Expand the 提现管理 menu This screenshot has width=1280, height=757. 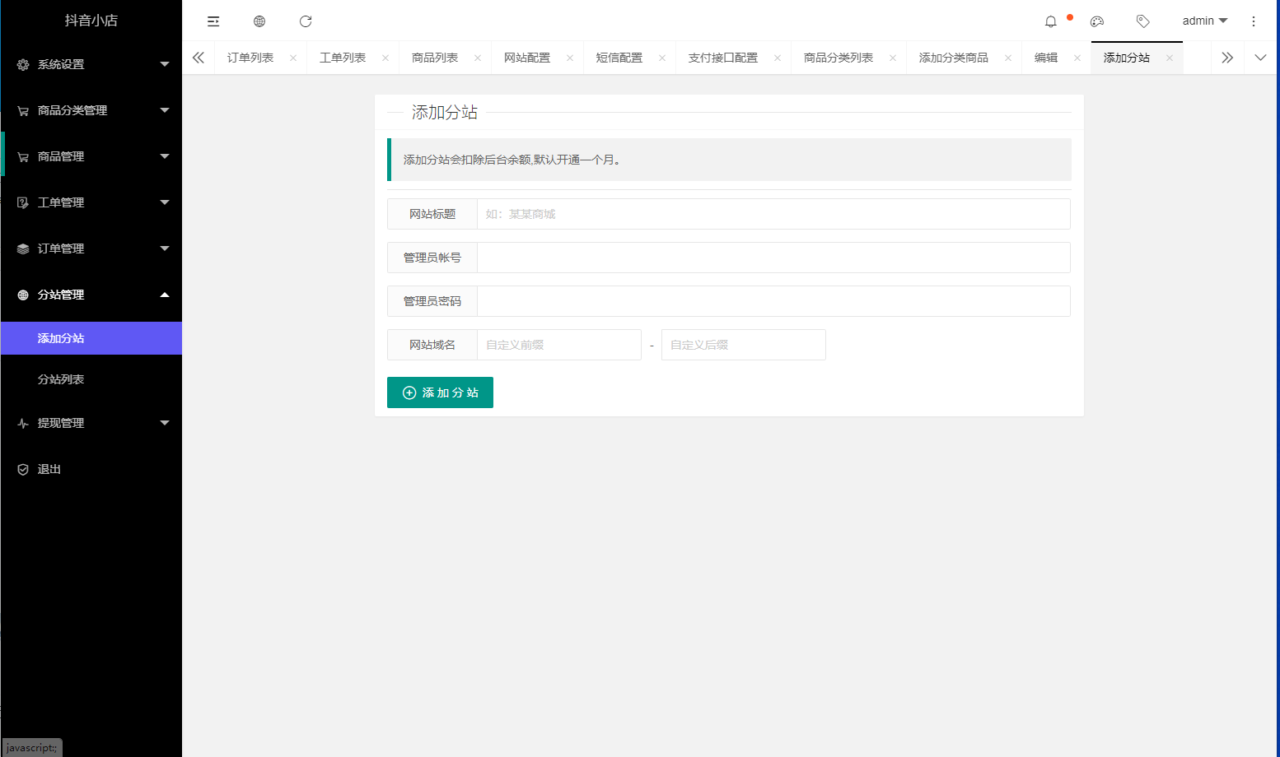(x=91, y=423)
